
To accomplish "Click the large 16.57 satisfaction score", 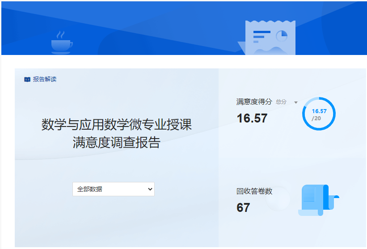I will coord(252,118).
